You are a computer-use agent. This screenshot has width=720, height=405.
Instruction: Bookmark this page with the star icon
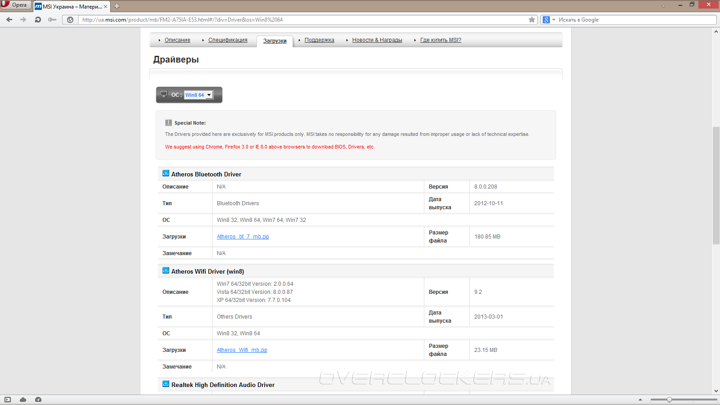(x=532, y=20)
